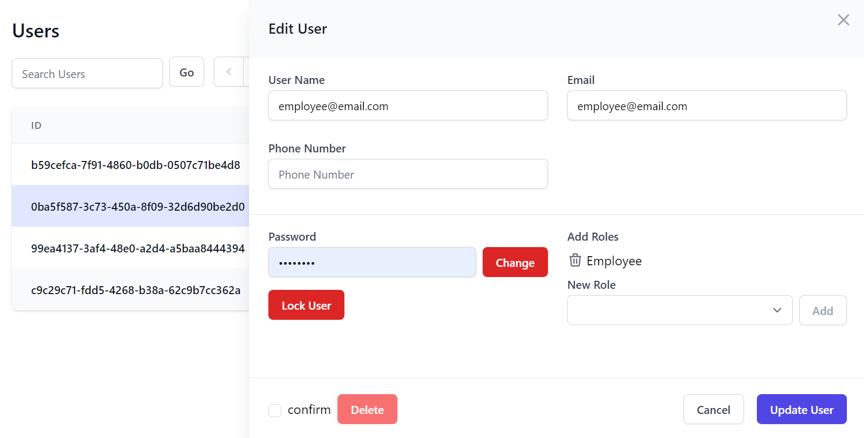The width and height of the screenshot is (864, 438).
Task: Edit the User Name field
Action: (408, 105)
